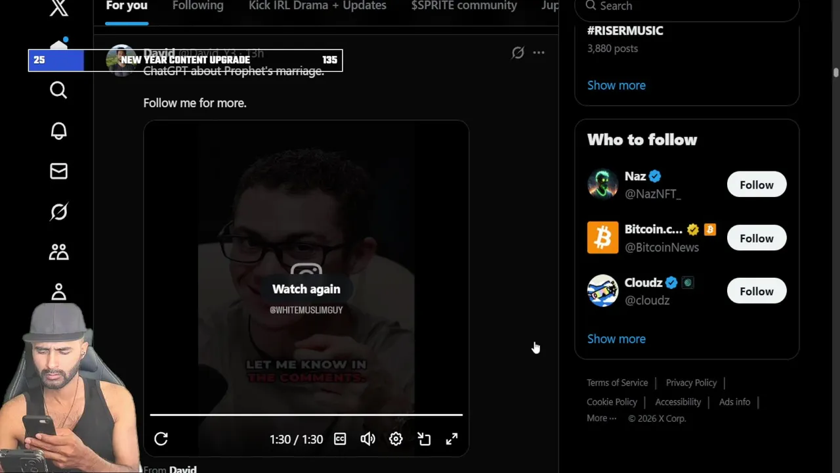Open Terms of Service link

617,382
